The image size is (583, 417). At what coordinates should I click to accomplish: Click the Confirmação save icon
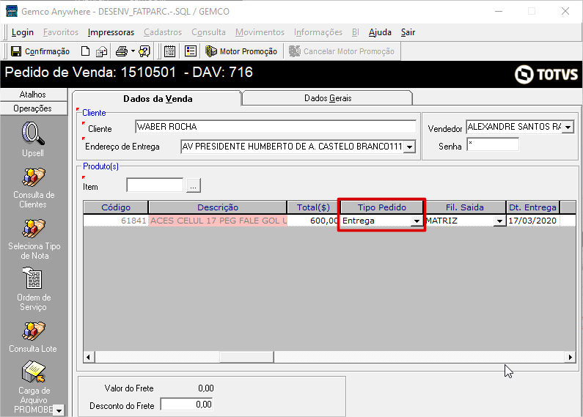(16, 51)
